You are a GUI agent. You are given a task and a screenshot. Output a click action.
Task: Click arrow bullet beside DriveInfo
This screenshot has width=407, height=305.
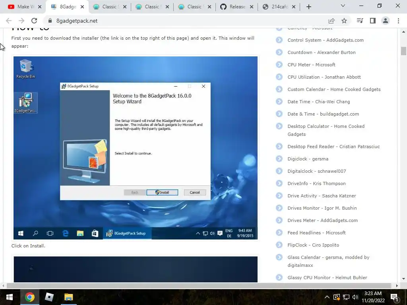(279, 183)
